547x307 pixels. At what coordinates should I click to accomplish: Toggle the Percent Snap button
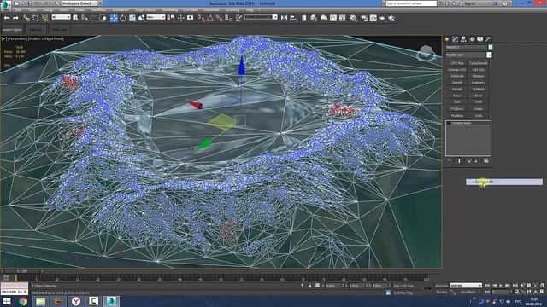click(219, 18)
